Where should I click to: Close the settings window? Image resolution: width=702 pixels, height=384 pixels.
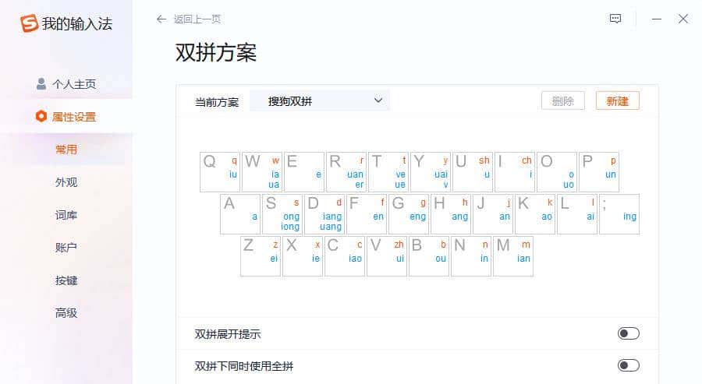pyautogui.click(x=683, y=19)
